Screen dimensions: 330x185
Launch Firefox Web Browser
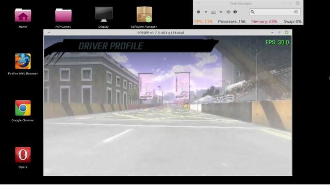click(x=23, y=61)
